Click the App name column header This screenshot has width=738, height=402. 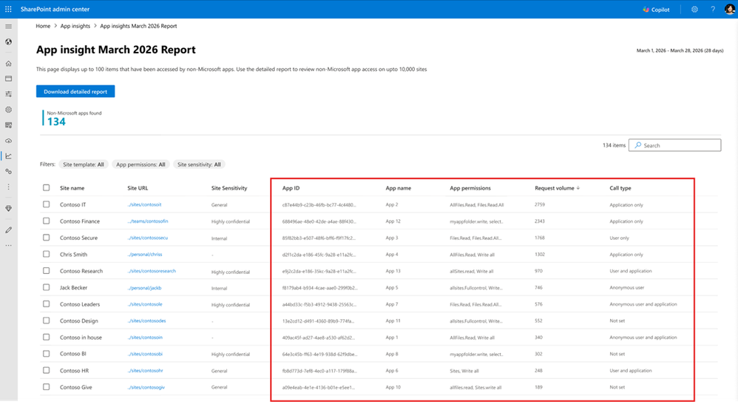coord(398,188)
